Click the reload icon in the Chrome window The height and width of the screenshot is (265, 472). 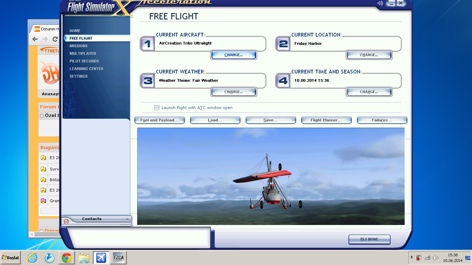point(55,39)
